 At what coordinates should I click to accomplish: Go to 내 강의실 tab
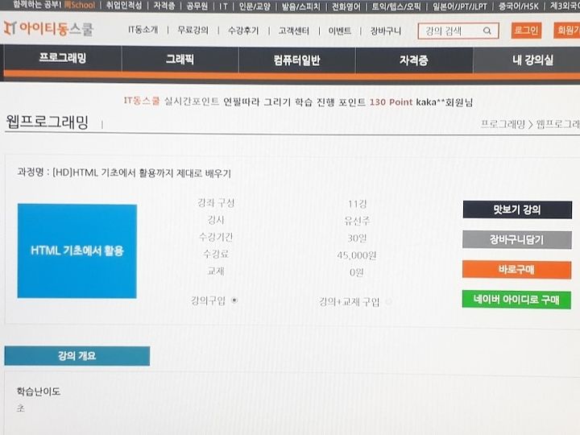tap(532, 60)
